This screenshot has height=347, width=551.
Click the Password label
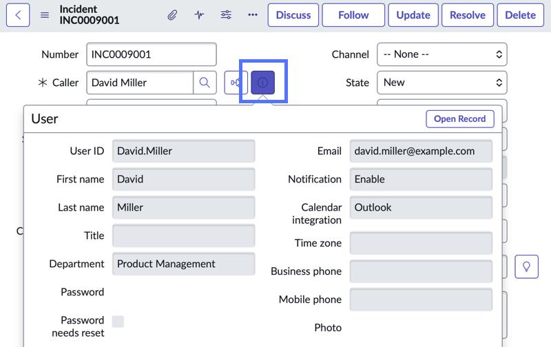[x=83, y=292]
